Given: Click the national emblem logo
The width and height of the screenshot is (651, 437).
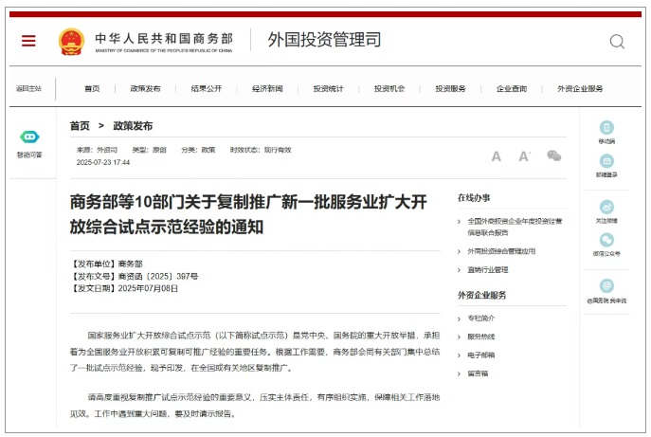Looking at the screenshot, I should [x=71, y=41].
